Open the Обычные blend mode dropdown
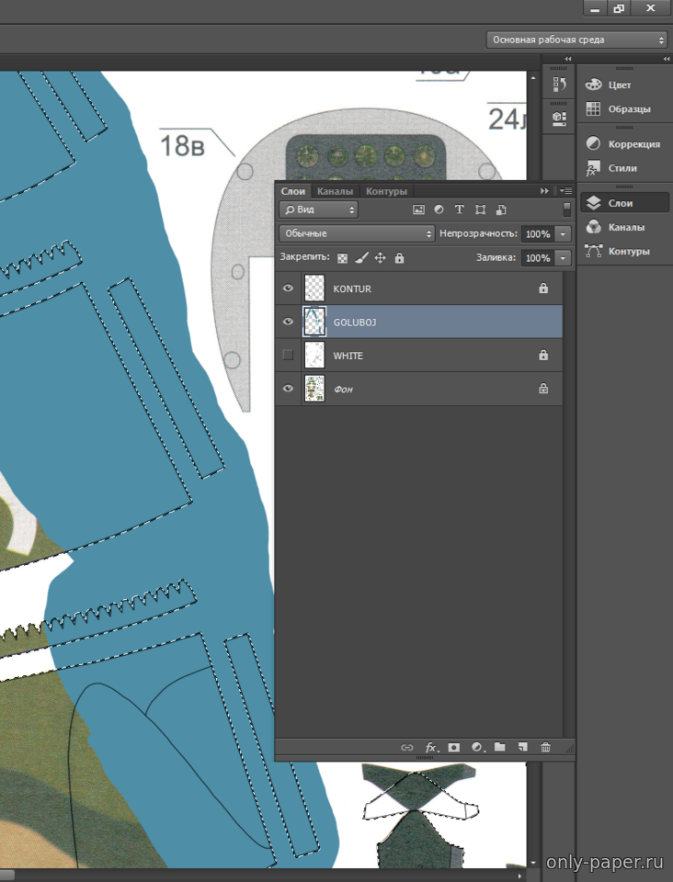Viewport: 673px width, 882px height. pos(357,233)
